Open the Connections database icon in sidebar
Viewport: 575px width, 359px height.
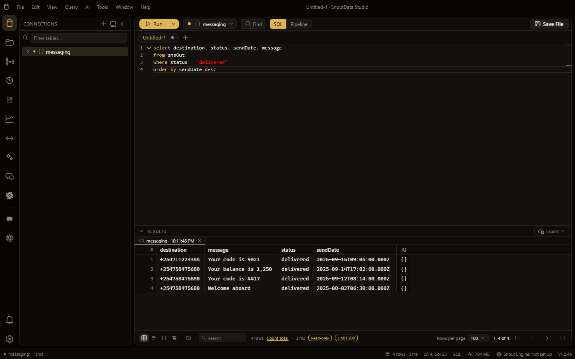click(x=10, y=23)
